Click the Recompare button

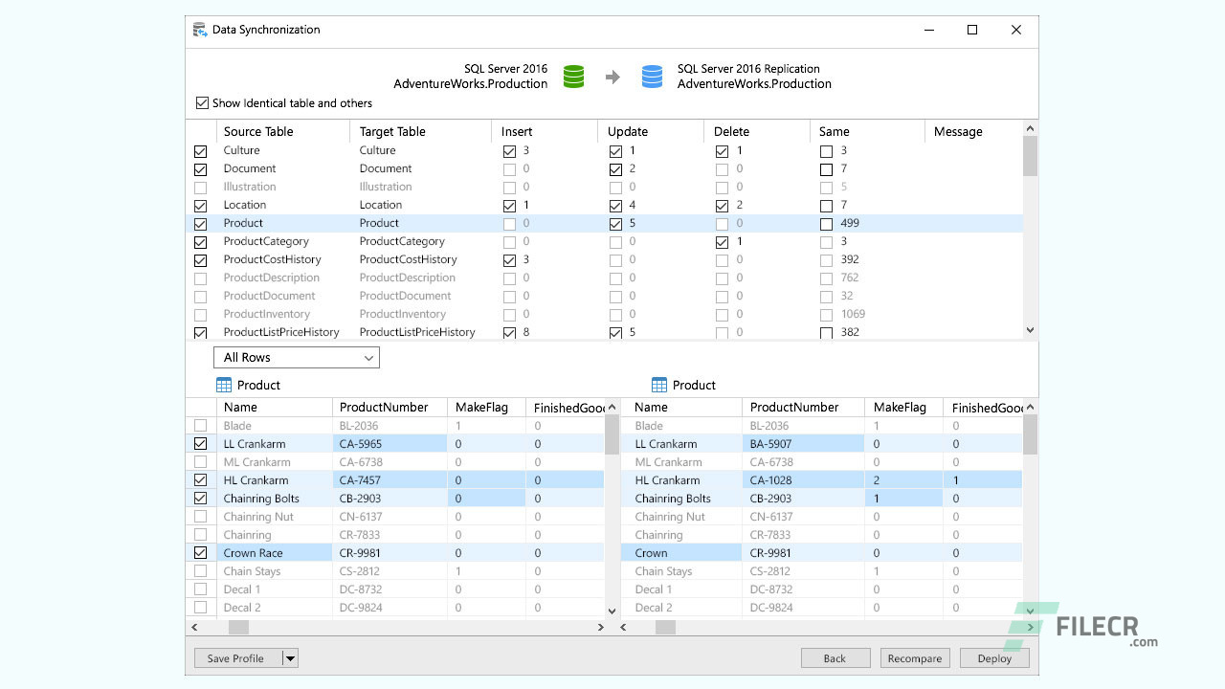[915, 658]
